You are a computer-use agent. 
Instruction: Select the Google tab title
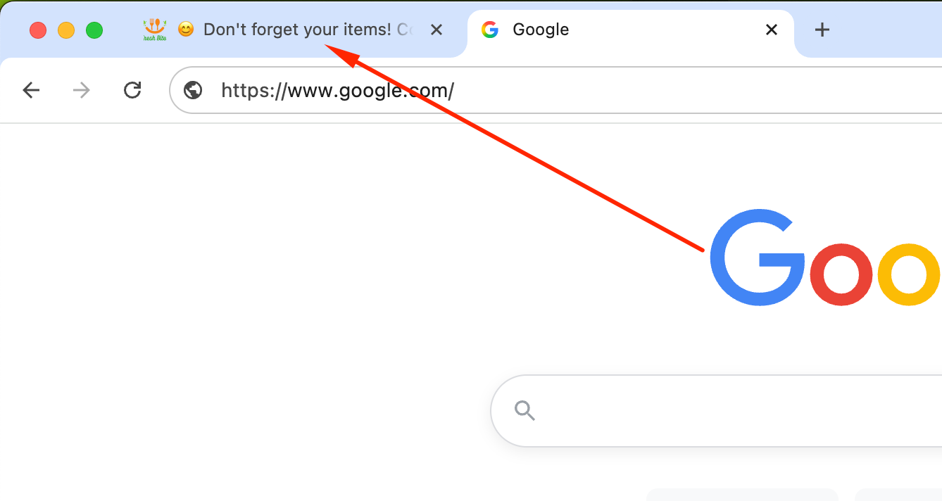[x=541, y=30]
